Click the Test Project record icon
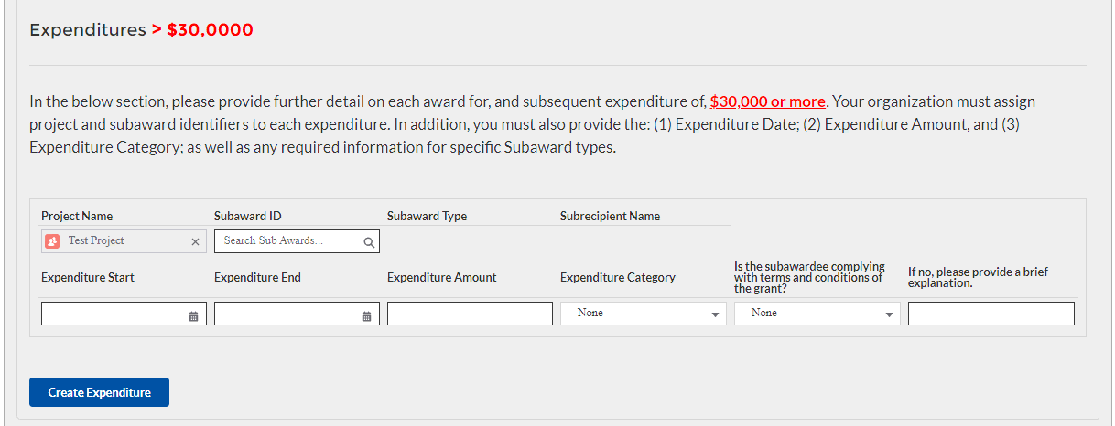Viewport: 1115px width, 426px height. point(53,241)
